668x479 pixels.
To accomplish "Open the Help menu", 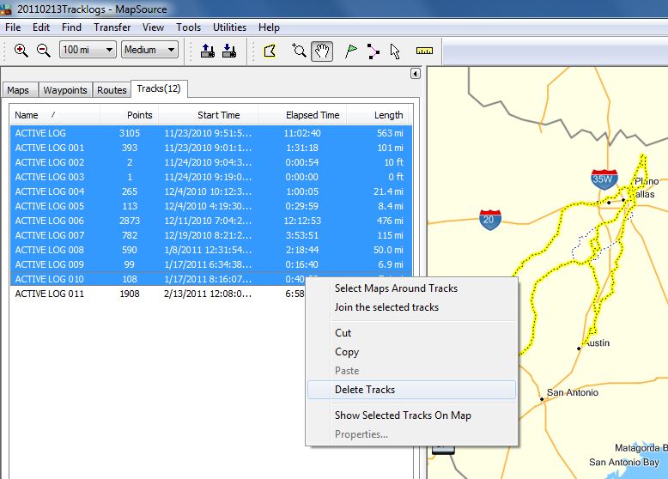I will click(x=269, y=27).
